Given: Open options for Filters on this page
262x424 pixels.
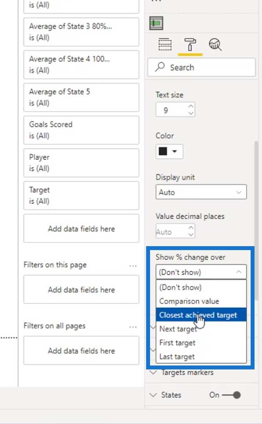Looking at the screenshot, I should [133, 266].
